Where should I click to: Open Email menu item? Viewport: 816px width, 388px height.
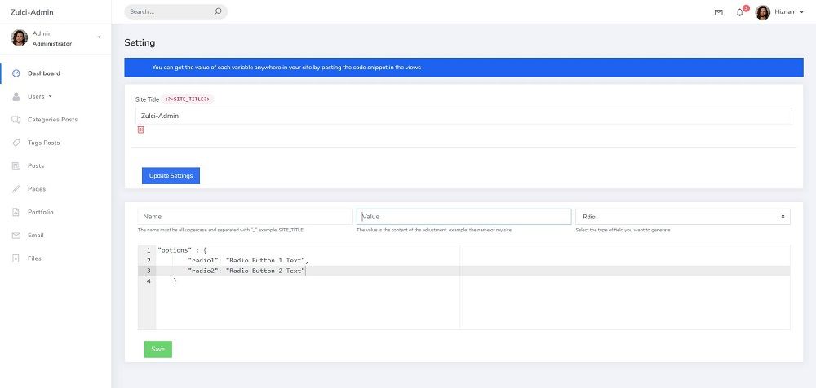tap(35, 235)
